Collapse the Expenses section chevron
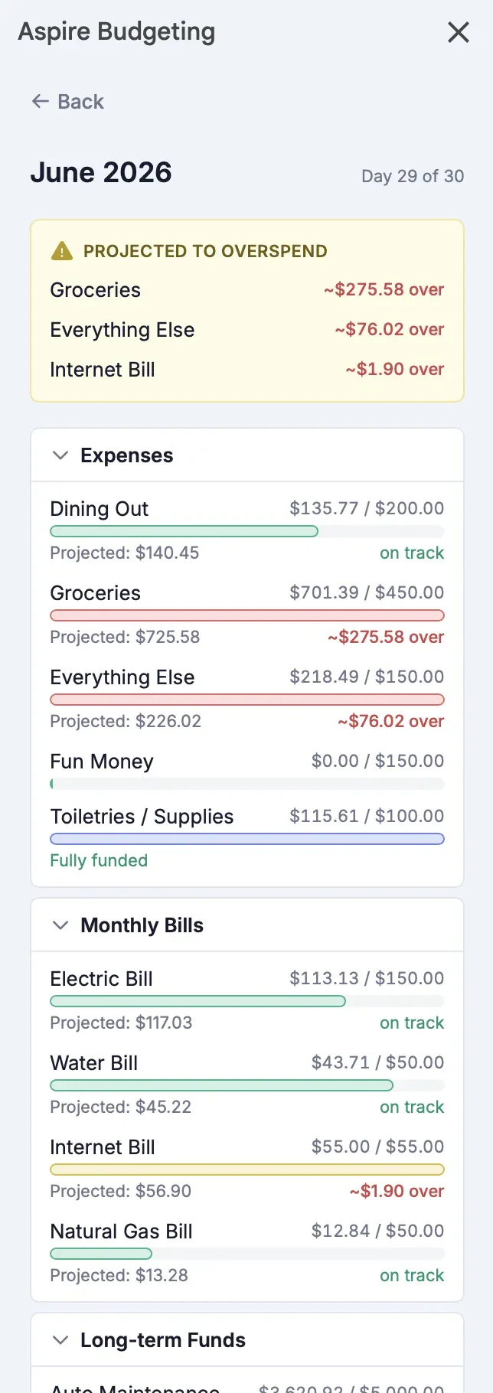 60,455
